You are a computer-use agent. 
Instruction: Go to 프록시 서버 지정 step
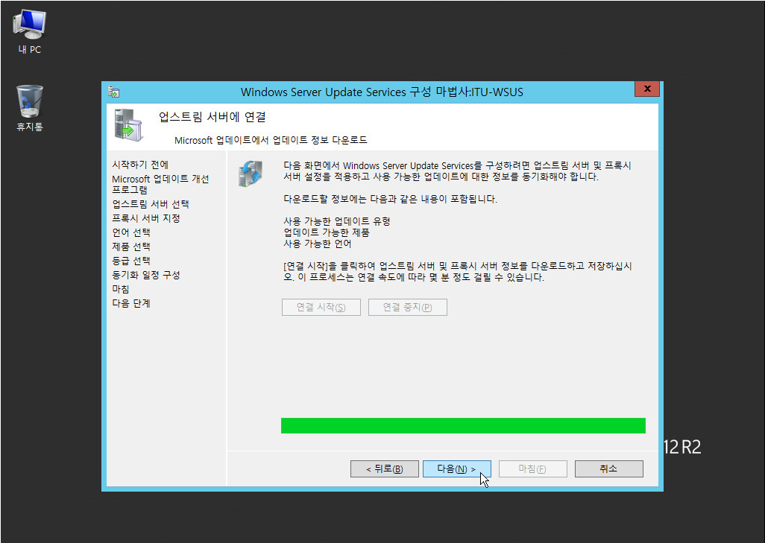coord(145,218)
